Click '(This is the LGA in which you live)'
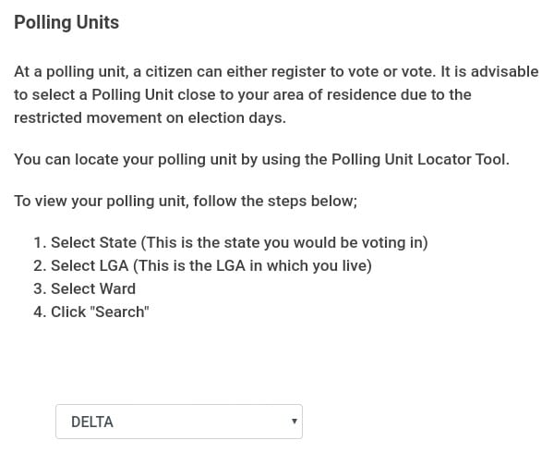Viewport: 554px width, 453px height. pos(252,265)
